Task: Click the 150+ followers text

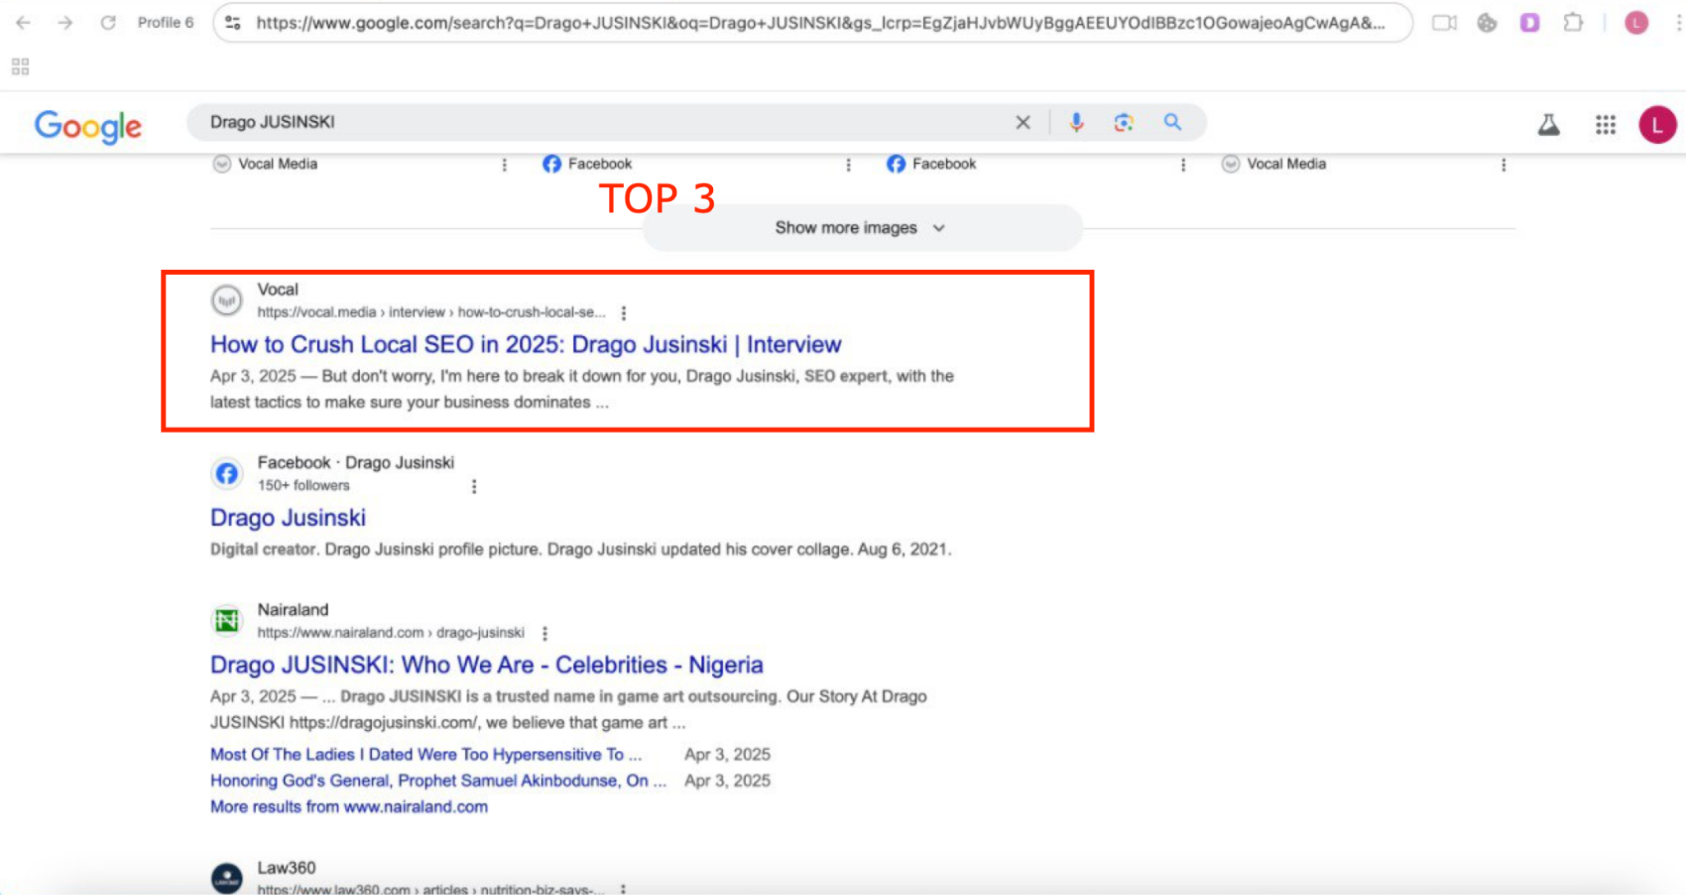Action: 303,485
